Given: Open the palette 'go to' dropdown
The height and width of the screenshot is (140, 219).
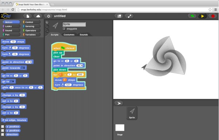Looking at the screenshot, I should coord(13,81).
